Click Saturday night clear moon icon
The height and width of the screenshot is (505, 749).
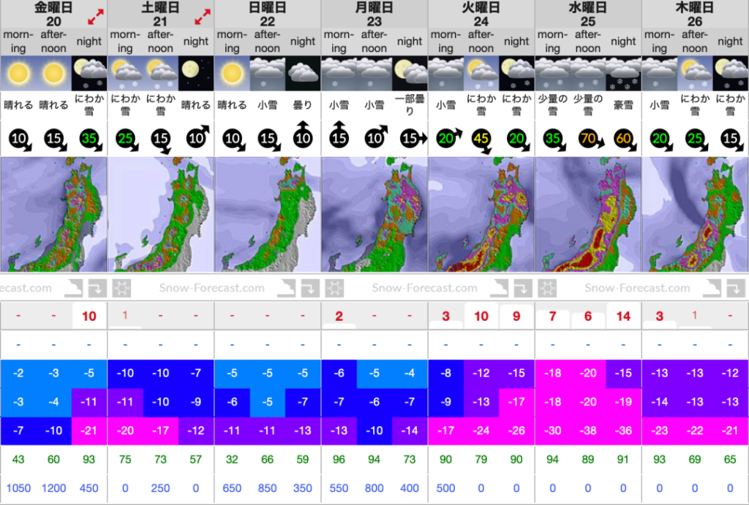[x=196, y=74]
